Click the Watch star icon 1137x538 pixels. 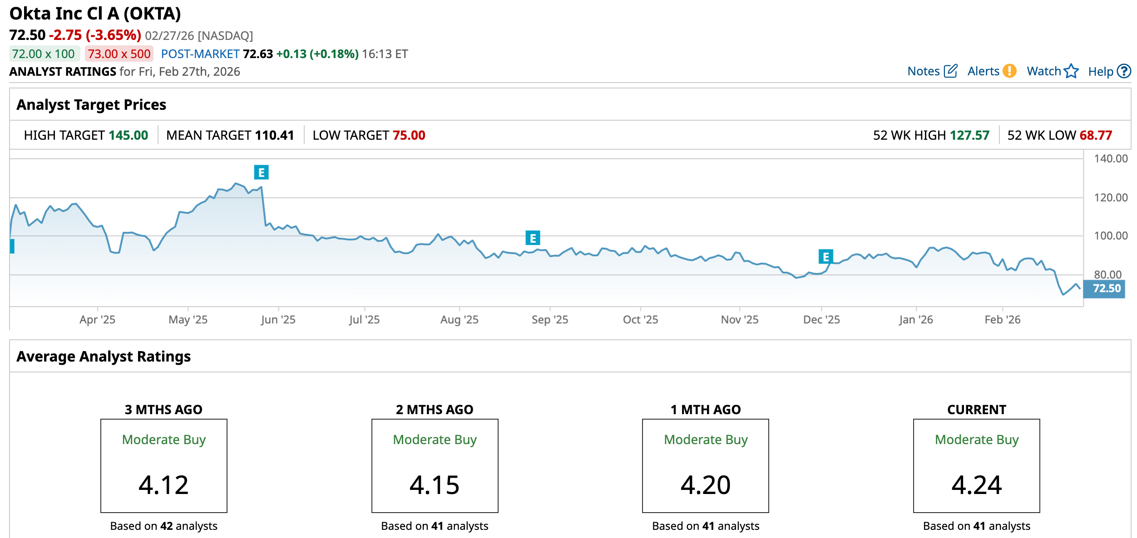(1071, 71)
